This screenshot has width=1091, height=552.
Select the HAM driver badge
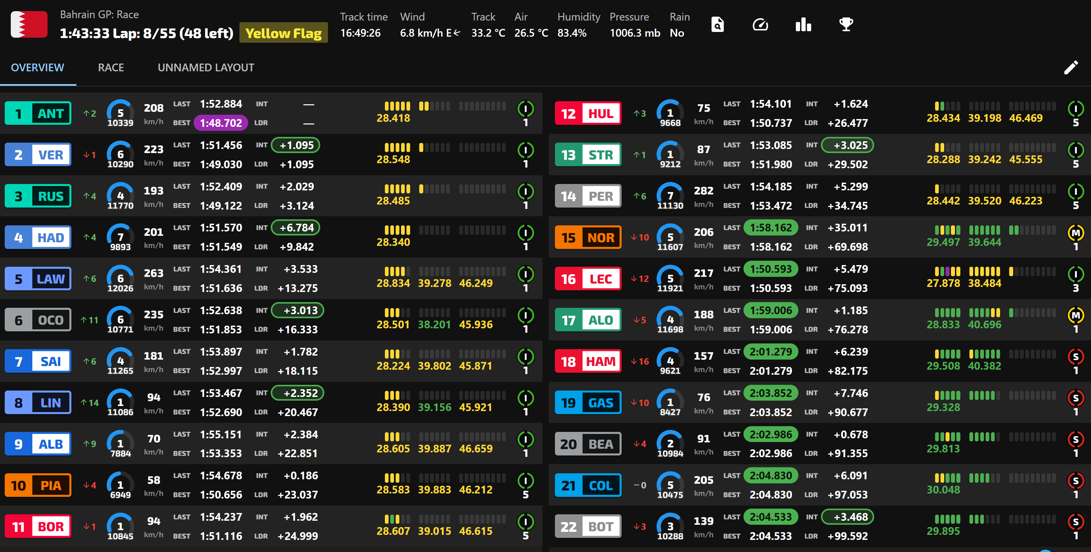tap(588, 362)
